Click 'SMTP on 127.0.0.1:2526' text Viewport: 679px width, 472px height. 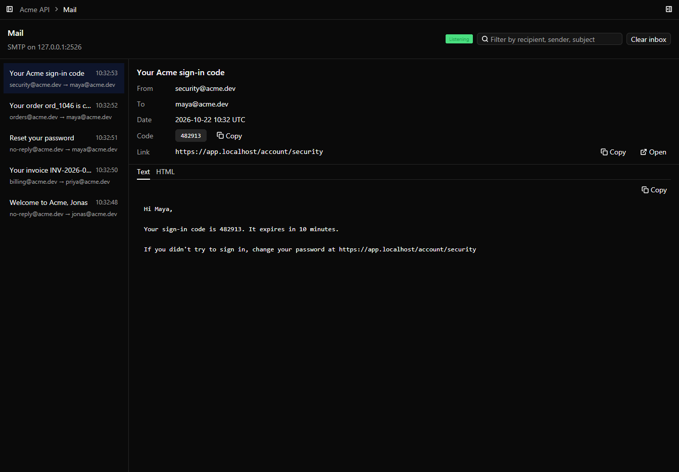(44, 47)
